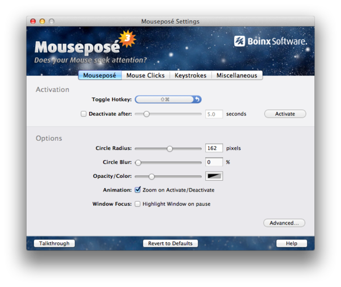
Task: Click the Opacity/Color slider knob
Action: (x=152, y=177)
